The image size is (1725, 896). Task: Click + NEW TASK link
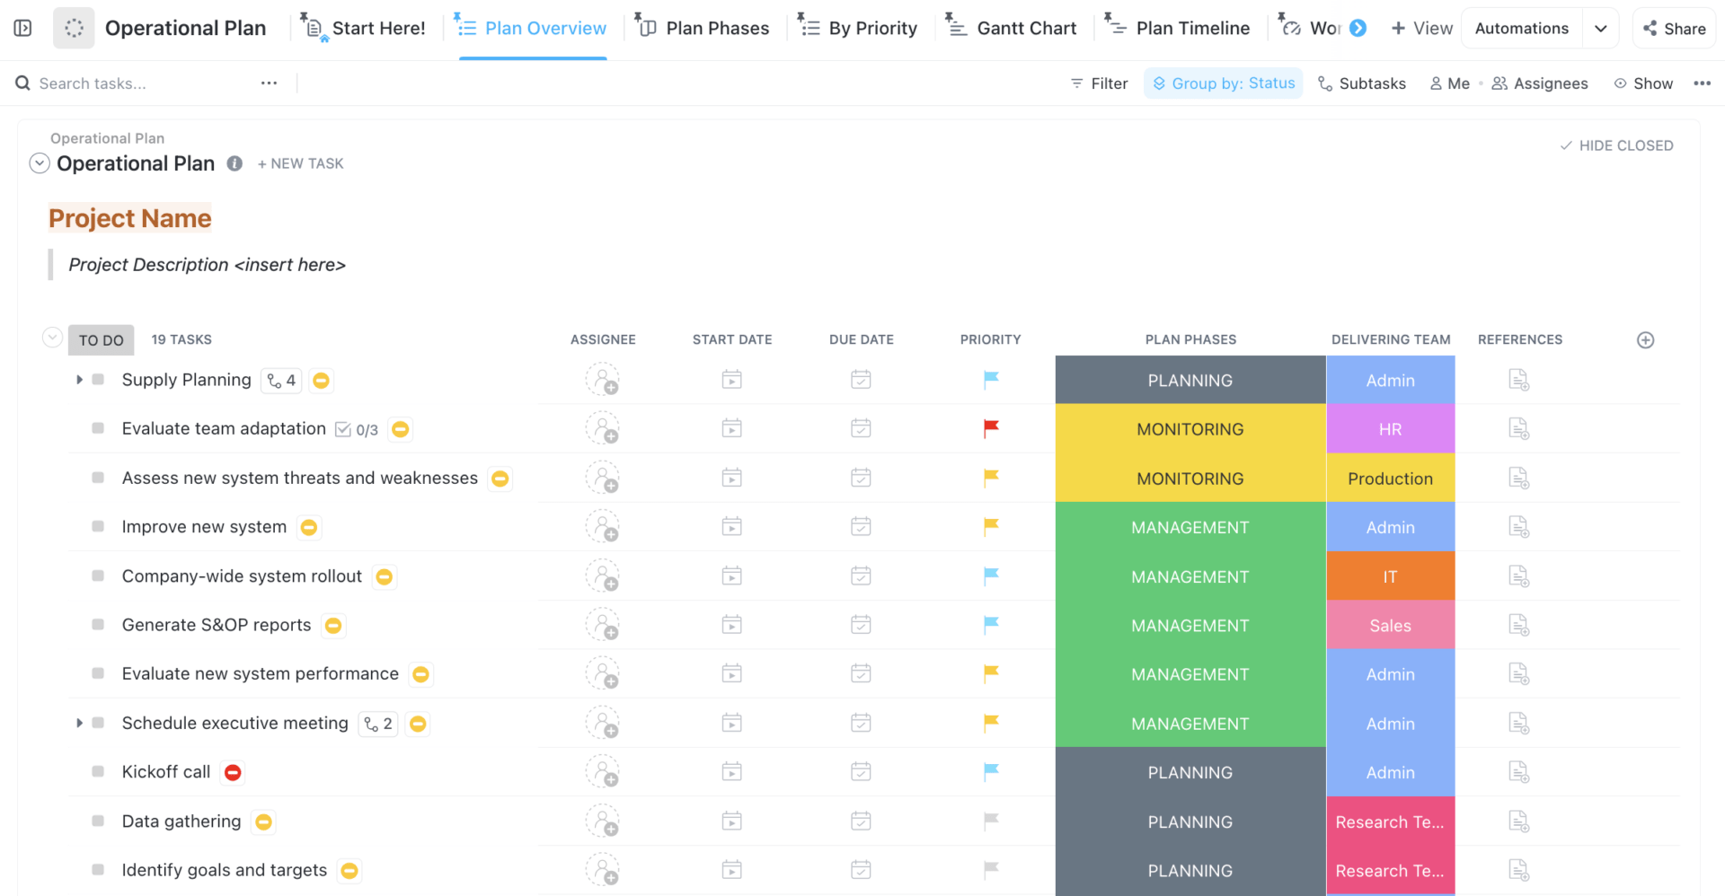[x=300, y=163]
